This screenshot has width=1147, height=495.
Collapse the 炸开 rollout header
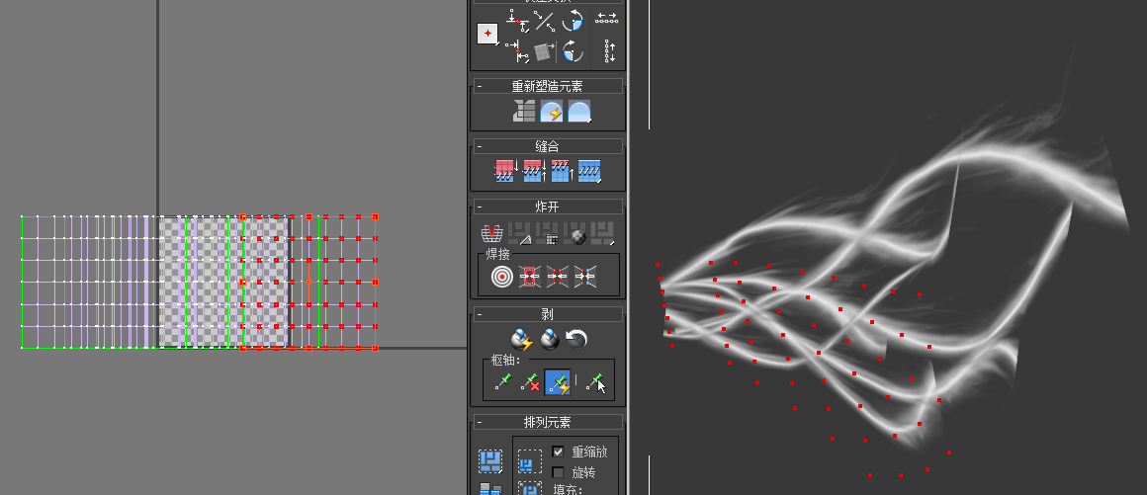tap(548, 206)
